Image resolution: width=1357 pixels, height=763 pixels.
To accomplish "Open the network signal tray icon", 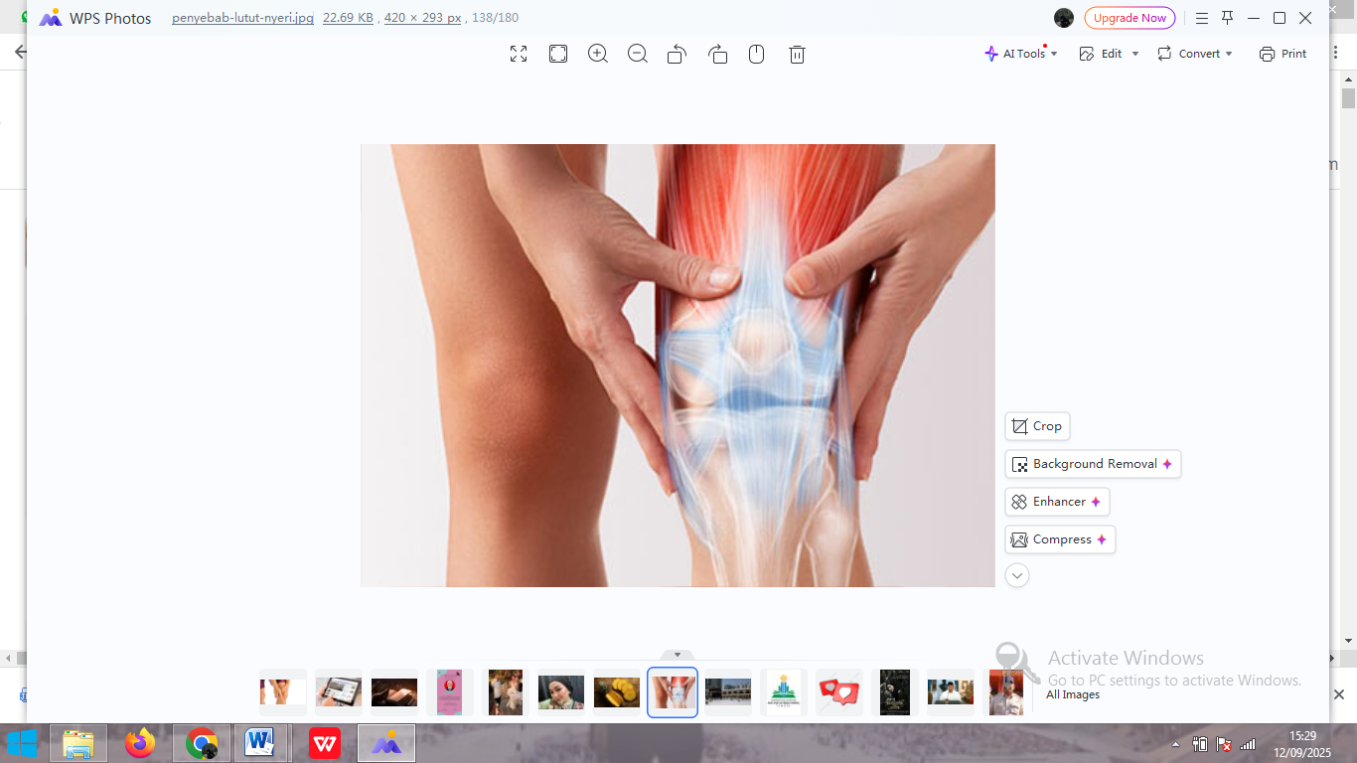I will 1249,744.
